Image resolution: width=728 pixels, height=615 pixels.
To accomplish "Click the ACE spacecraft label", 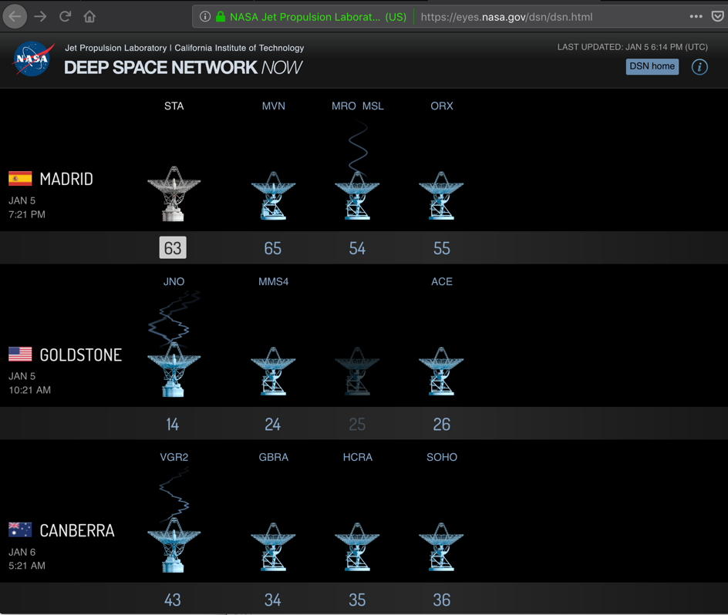I will (442, 281).
